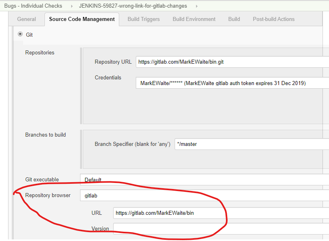Viewport: 329px width, 241px height.
Task: Edit the Branch Specifier field
Action: point(252,144)
